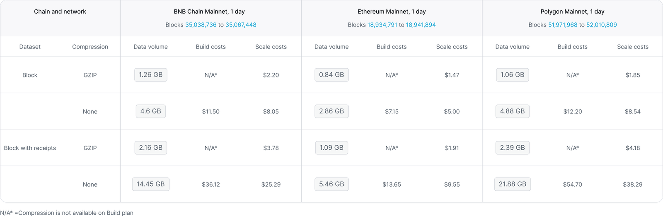The width and height of the screenshot is (663, 216).
Task: Select the $11.50 build cost cell
Action: (211, 112)
